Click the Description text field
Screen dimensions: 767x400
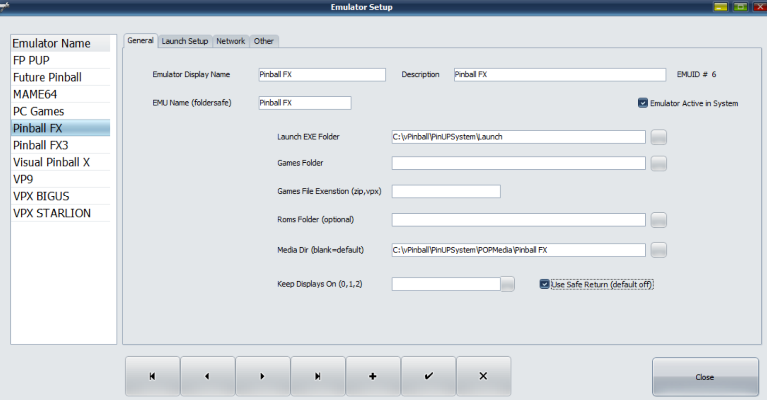pos(560,75)
